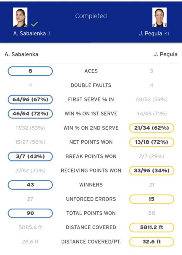Select Sabalenka's 43 winners pill
This screenshot has height=255, width=182.
coord(30,185)
